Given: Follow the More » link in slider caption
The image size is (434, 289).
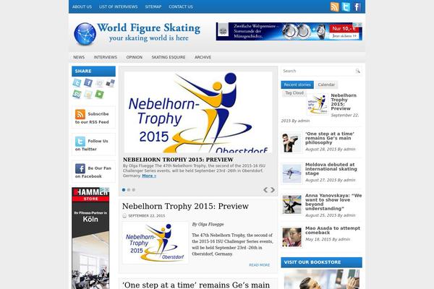Looking at the screenshot, I should pyautogui.click(x=149, y=176).
